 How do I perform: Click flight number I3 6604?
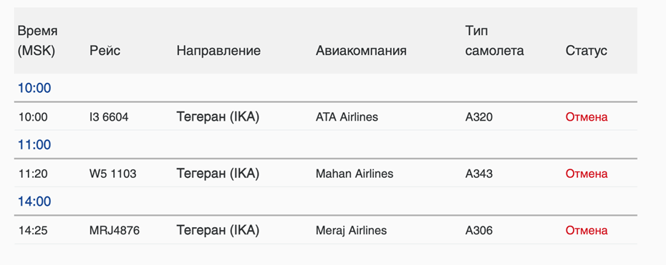click(x=109, y=117)
